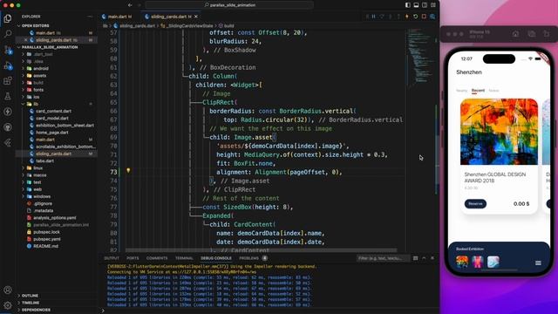The height and width of the screenshot is (314, 558).
Task: Pause the debug session
Action: (x=374, y=17)
